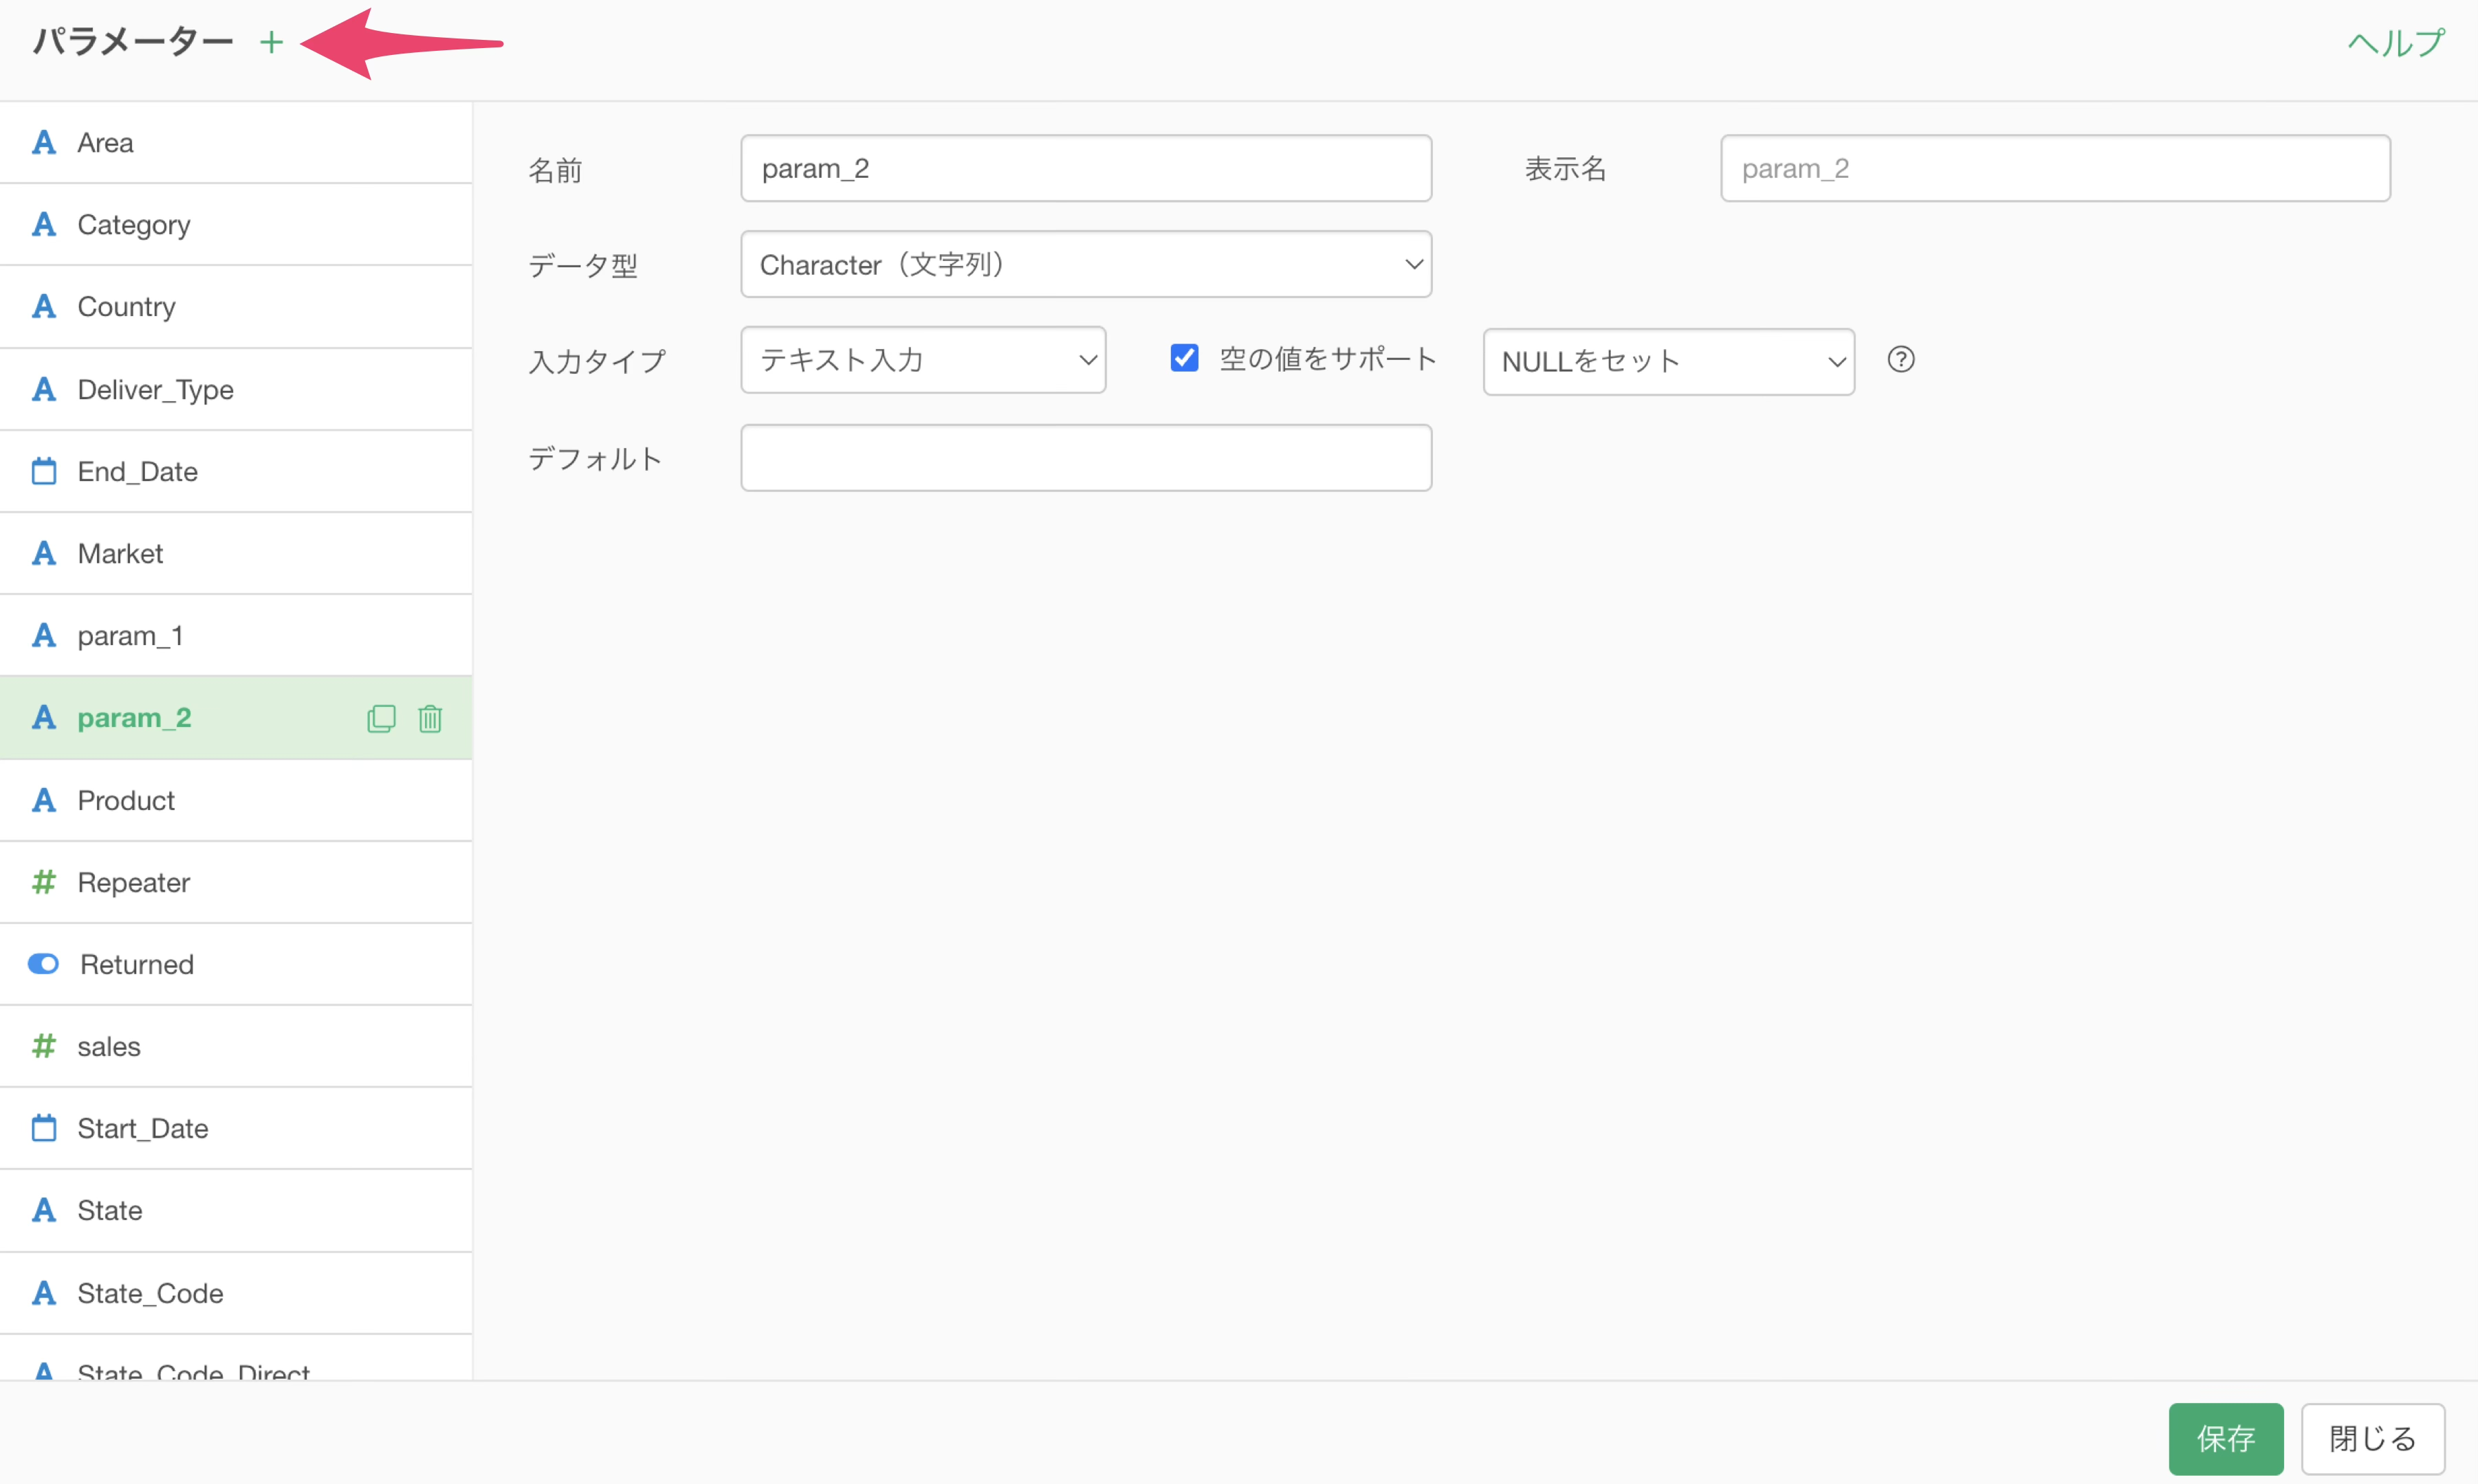Open the 入力タイプ テキスト入力 dropdown
The width and height of the screenshot is (2478, 1484).
coord(922,360)
